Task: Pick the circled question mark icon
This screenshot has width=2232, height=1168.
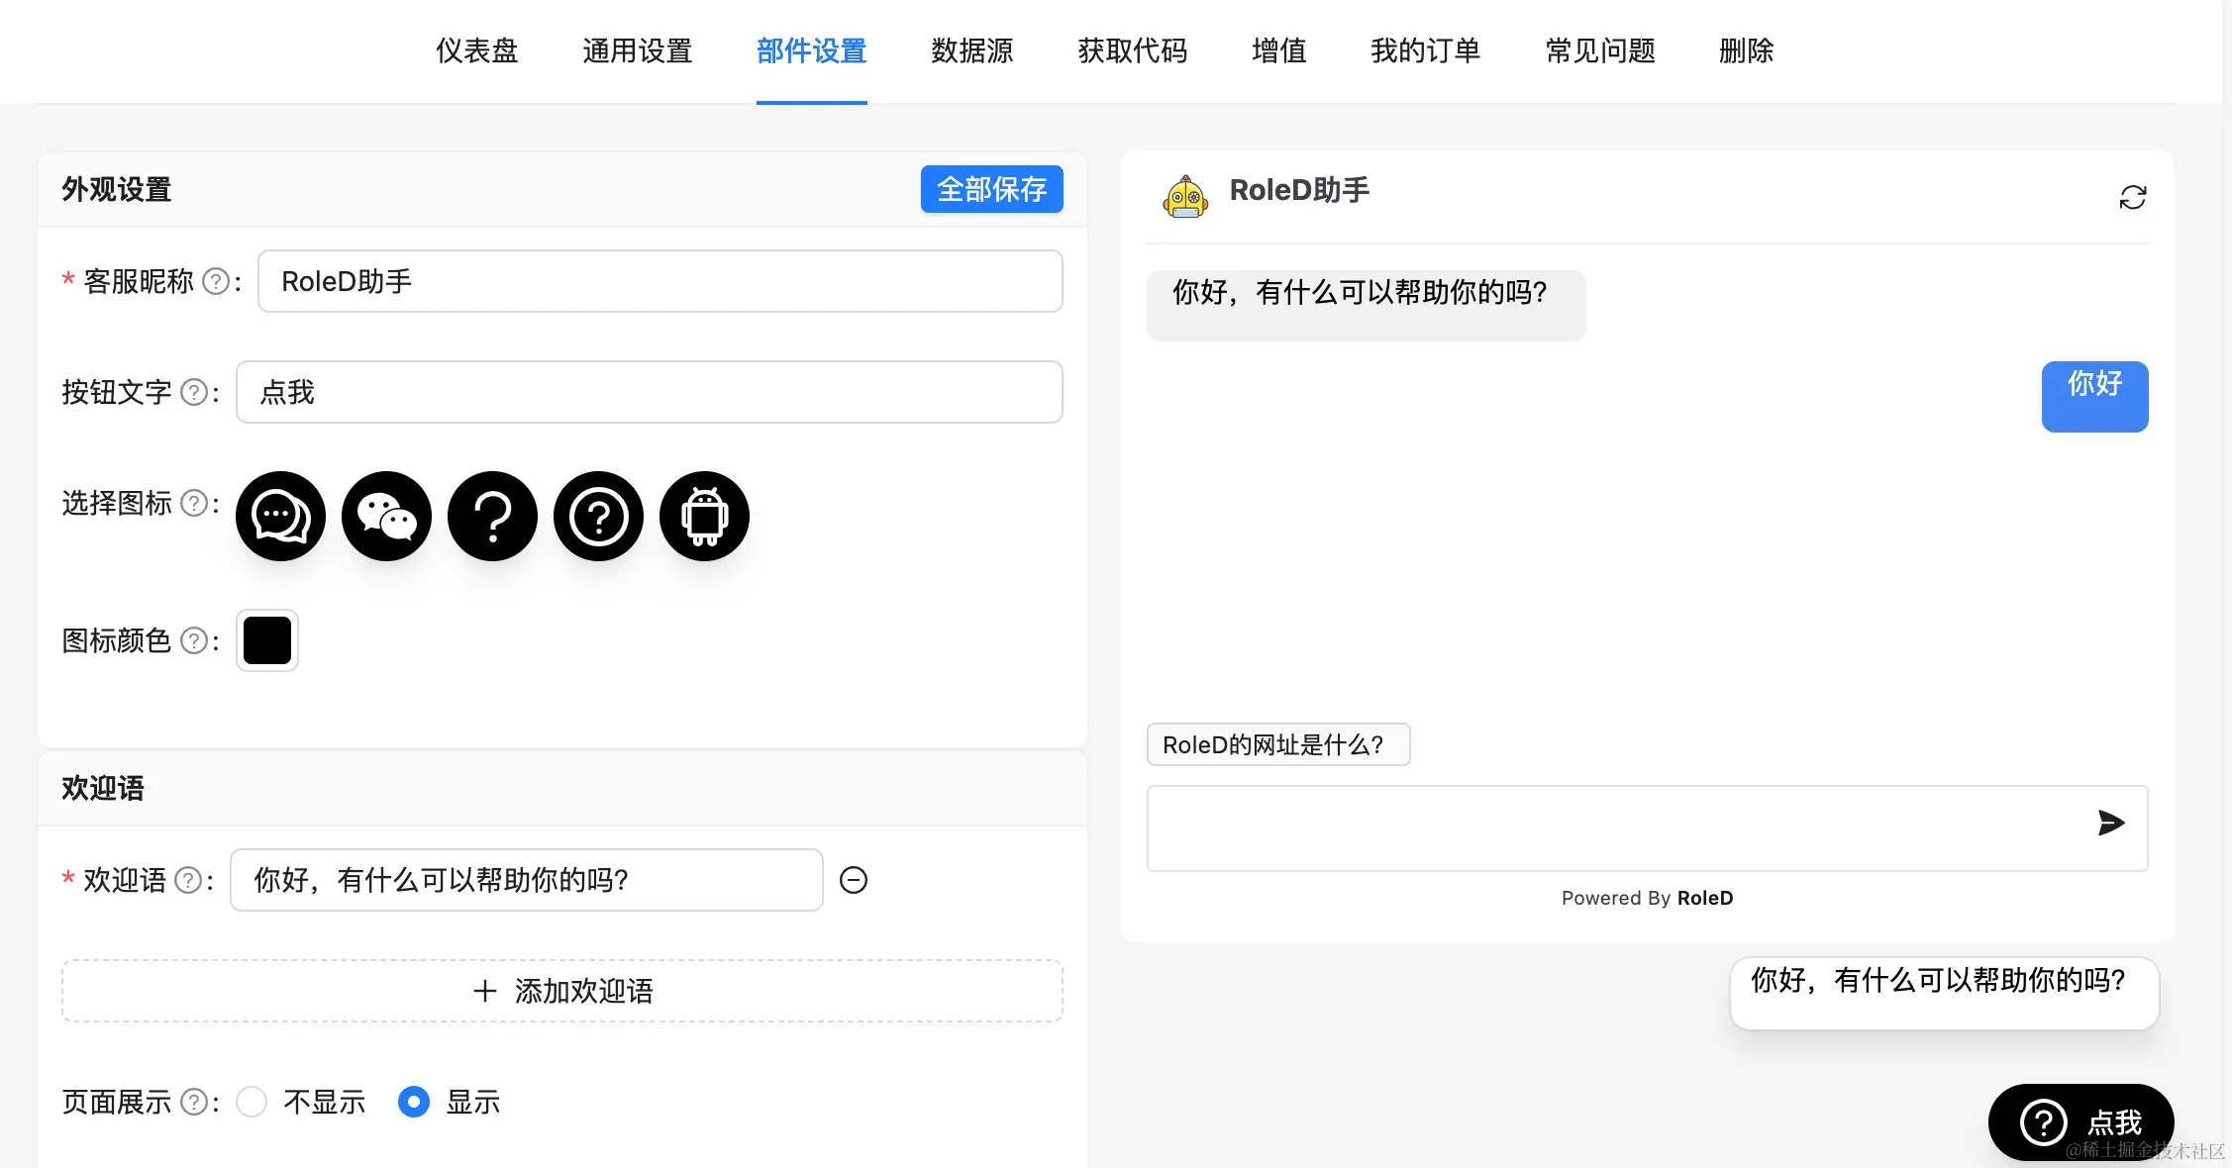Action: [x=598, y=516]
